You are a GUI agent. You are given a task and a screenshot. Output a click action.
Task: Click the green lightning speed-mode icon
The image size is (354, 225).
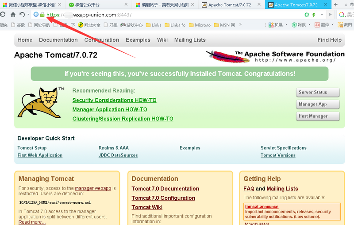point(314,15)
